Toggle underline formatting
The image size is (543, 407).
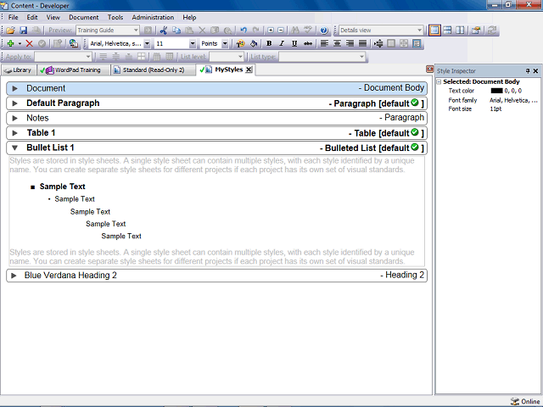coord(294,43)
